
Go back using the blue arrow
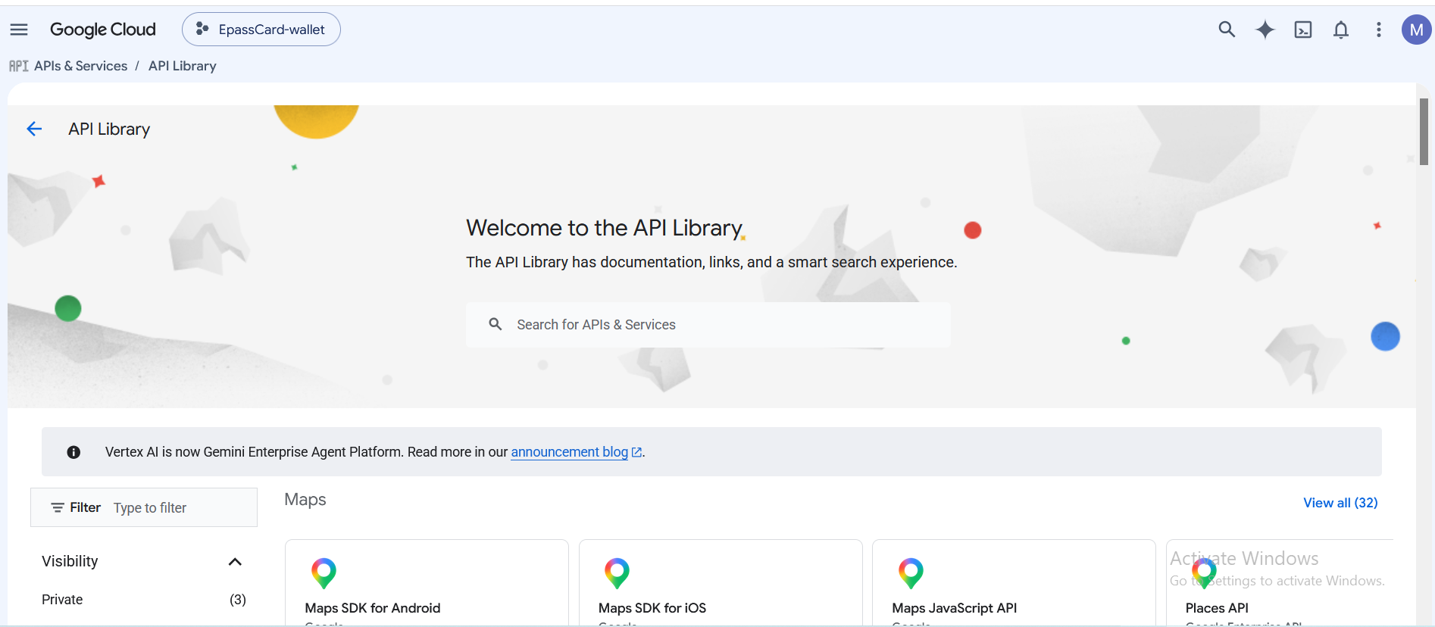click(34, 129)
